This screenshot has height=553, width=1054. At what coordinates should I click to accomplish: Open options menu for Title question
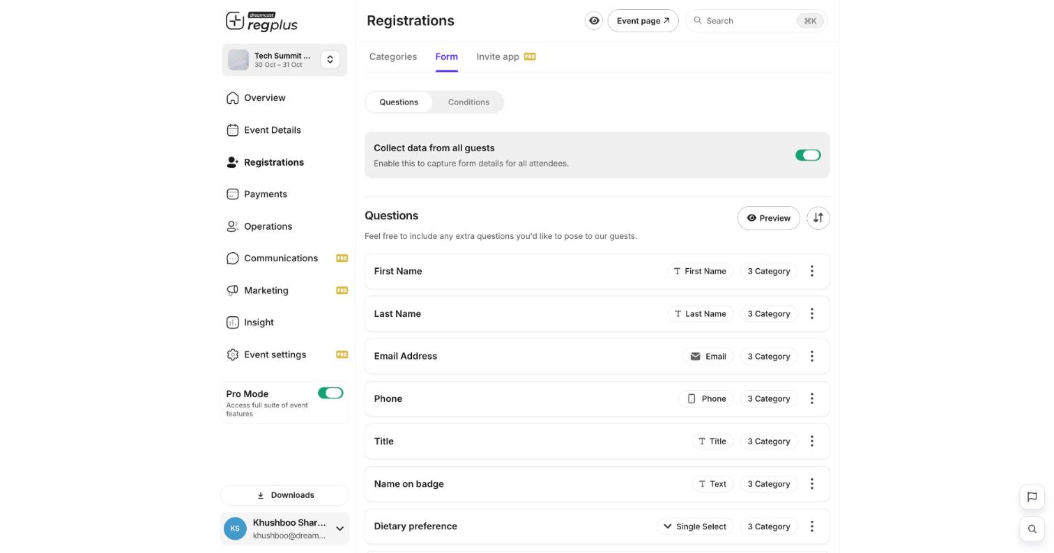point(811,441)
